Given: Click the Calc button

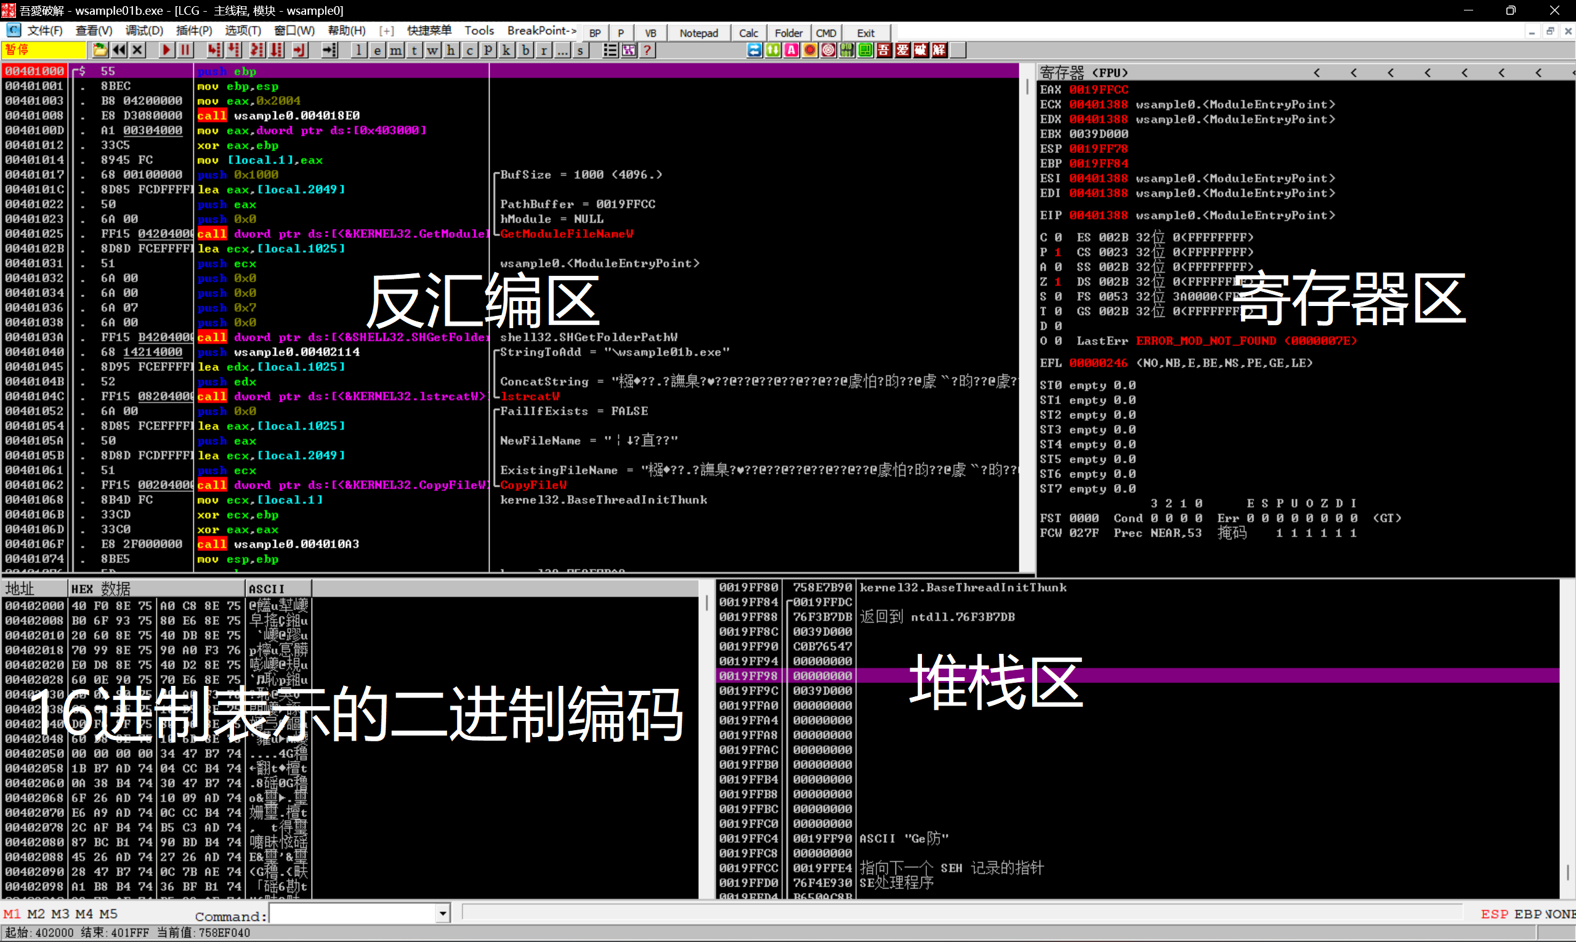Looking at the screenshot, I should click(748, 33).
